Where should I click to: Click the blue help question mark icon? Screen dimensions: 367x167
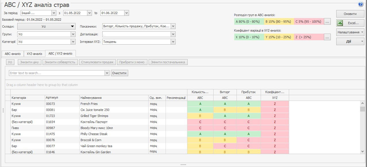tap(361, 4)
